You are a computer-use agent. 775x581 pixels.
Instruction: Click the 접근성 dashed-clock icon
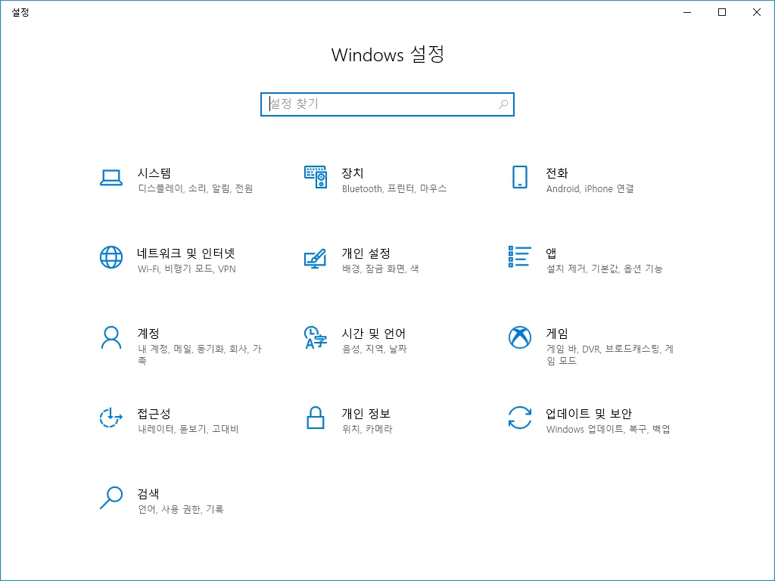point(110,418)
